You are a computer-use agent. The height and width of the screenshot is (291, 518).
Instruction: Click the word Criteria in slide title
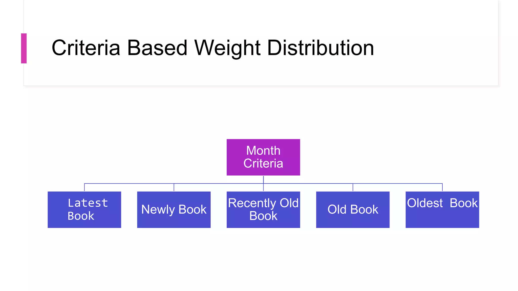tap(86, 48)
